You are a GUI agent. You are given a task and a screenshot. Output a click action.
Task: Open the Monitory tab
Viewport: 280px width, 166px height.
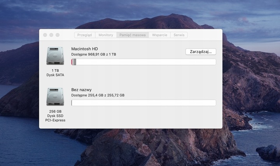tap(106, 35)
